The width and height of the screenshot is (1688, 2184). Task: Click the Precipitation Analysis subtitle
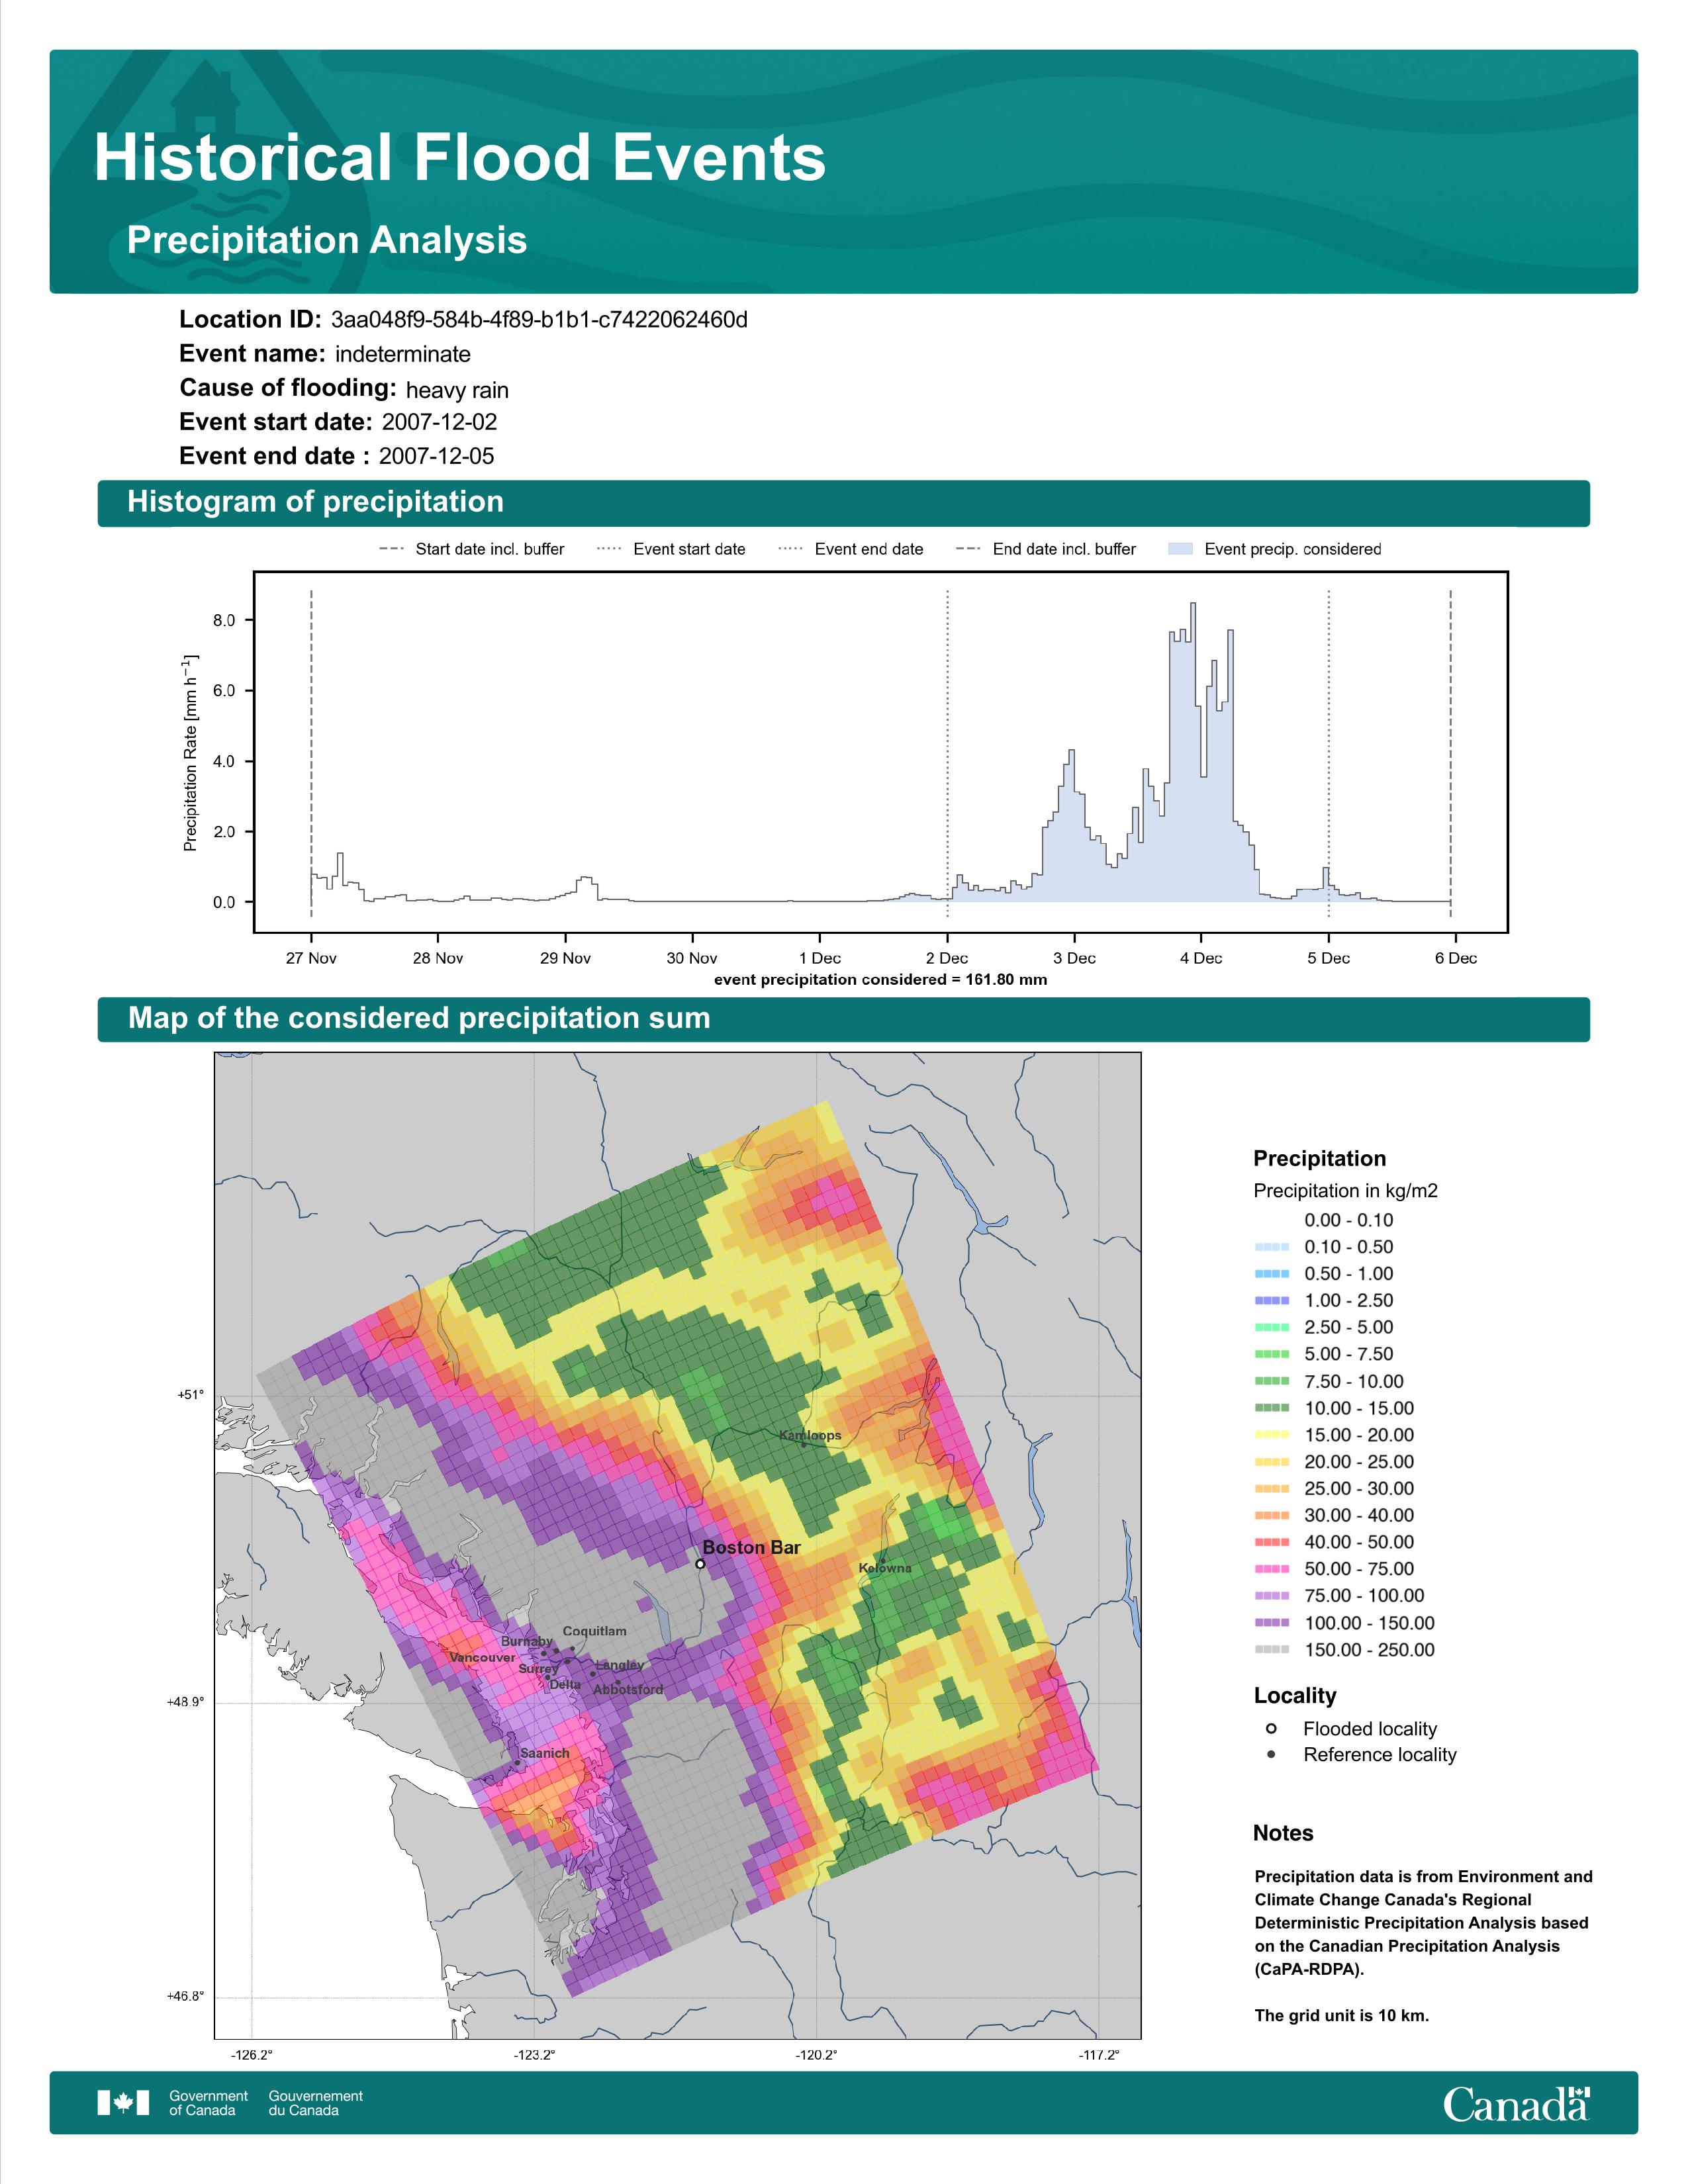pos(327,240)
